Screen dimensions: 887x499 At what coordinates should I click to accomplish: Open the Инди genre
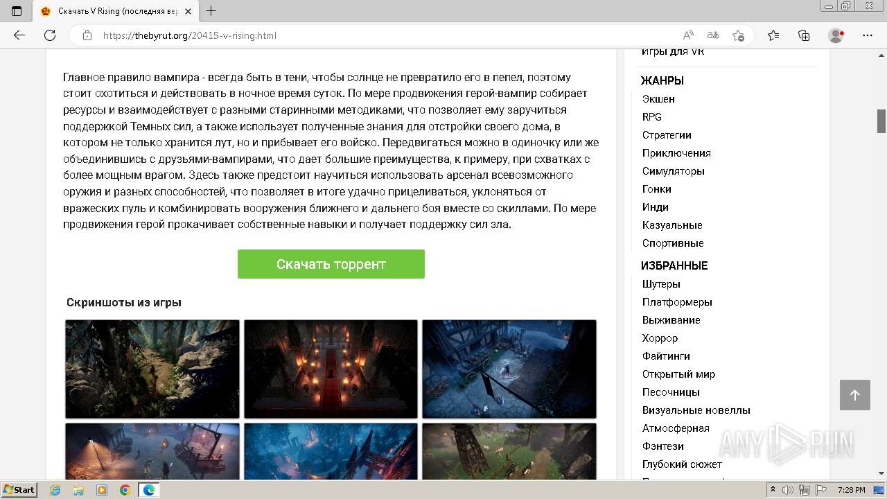click(656, 207)
